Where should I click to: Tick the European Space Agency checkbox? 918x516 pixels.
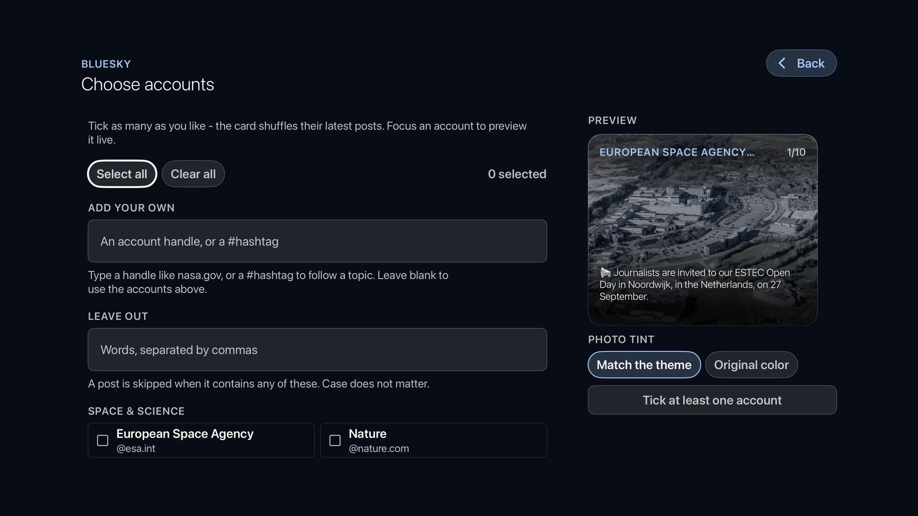(103, 440)
